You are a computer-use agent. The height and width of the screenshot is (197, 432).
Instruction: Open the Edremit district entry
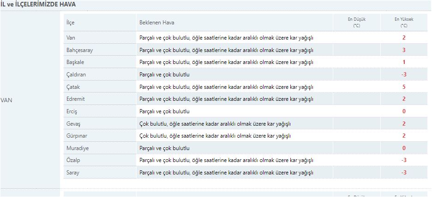75,99
